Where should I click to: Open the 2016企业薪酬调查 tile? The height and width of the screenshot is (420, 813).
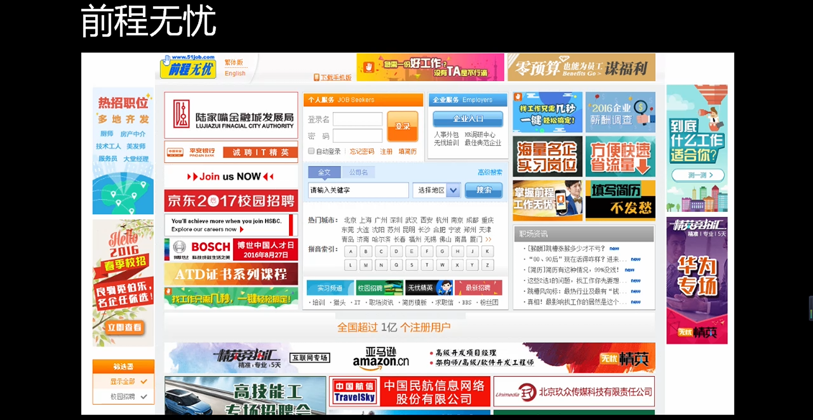point(620,112)
